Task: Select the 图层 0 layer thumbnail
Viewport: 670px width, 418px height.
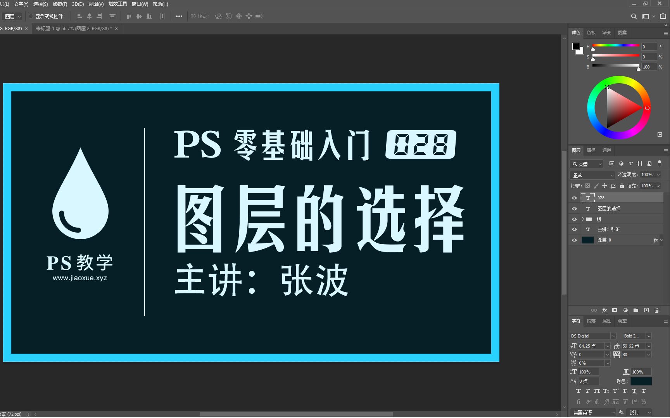Action: pyautogui.click(x=587, y=240)
